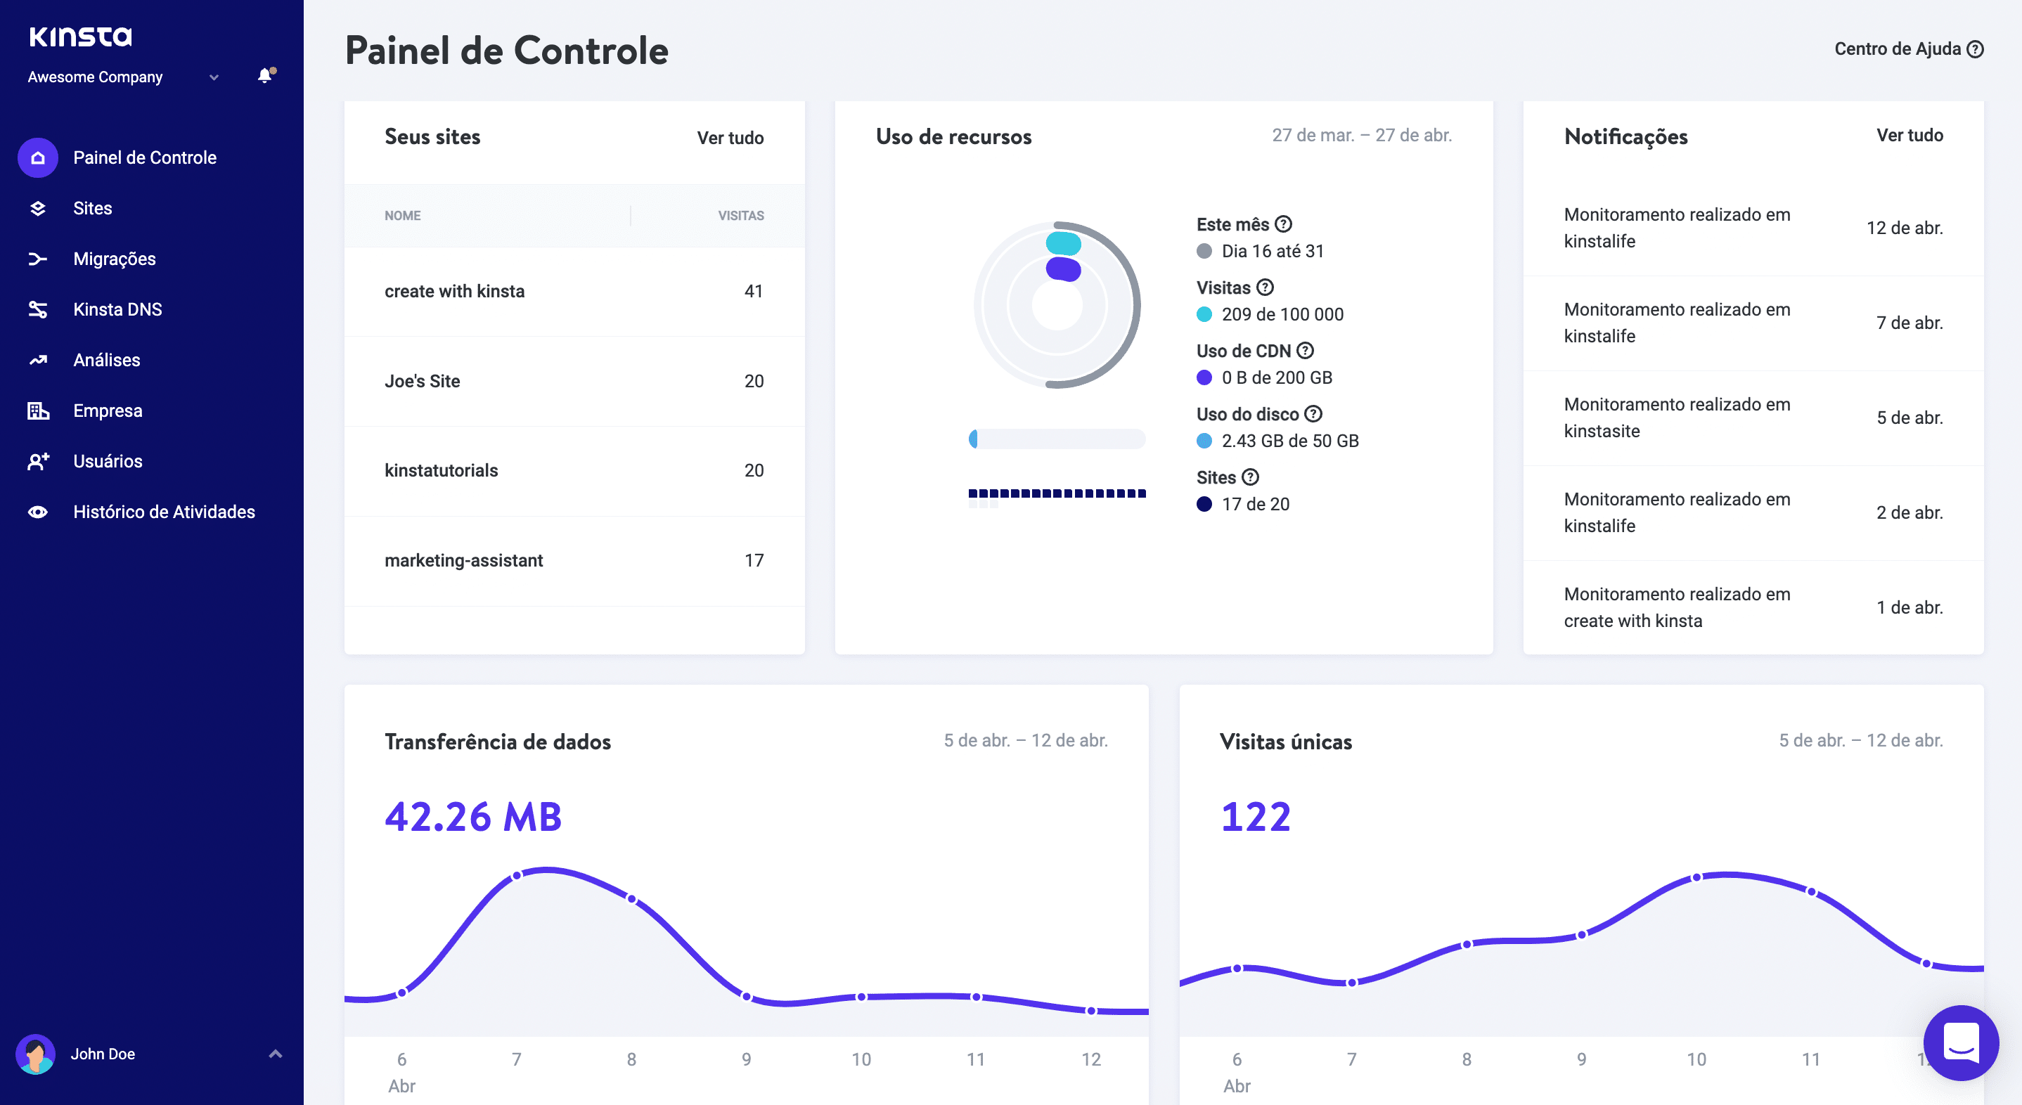Click the Kinsta logo
Viewport: 2022px width, 1105px height.
click(81, 35)
